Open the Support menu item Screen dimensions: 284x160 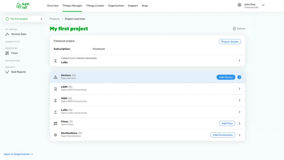click(133, 6)
